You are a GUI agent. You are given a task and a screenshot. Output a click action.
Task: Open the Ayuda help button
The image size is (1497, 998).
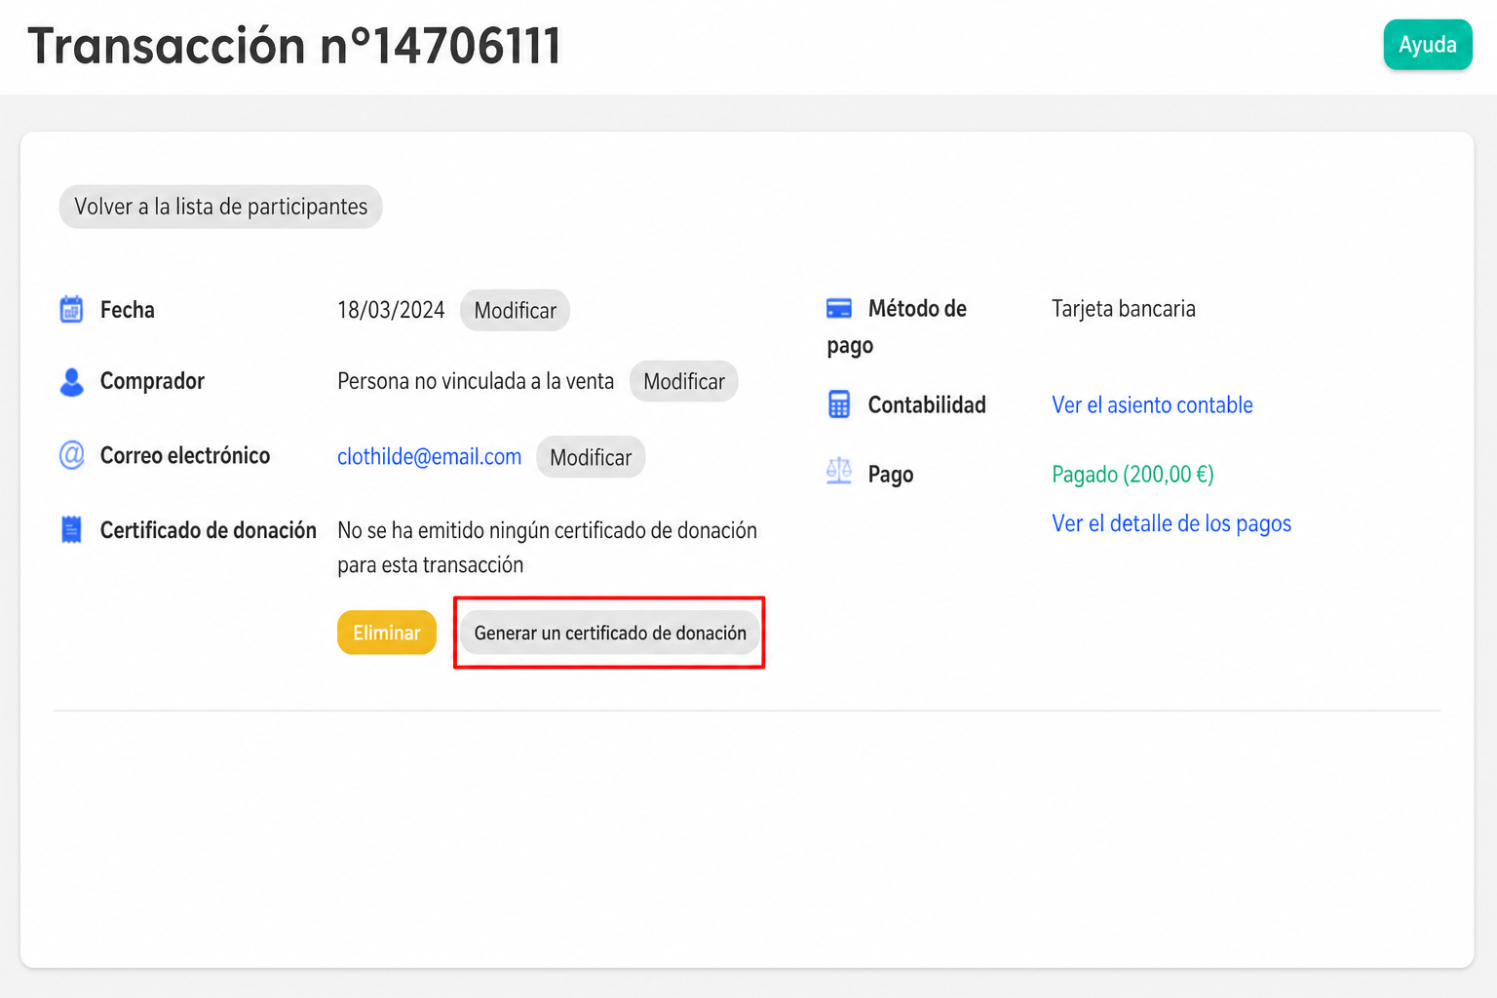pos(1428,45)
